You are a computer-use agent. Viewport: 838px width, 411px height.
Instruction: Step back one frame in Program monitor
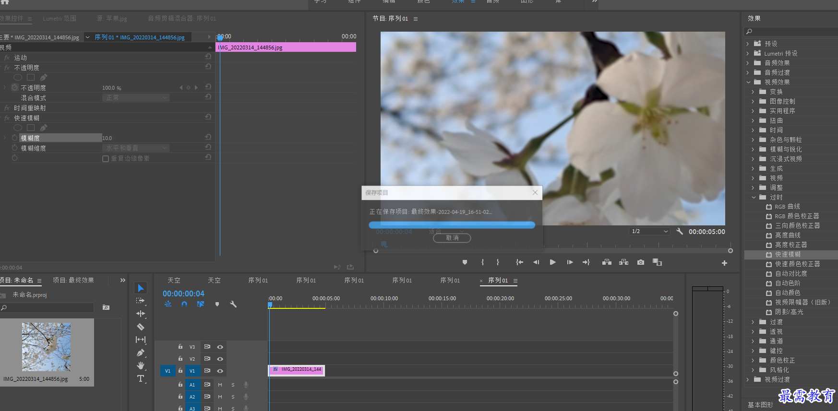[x=536, y=262]
